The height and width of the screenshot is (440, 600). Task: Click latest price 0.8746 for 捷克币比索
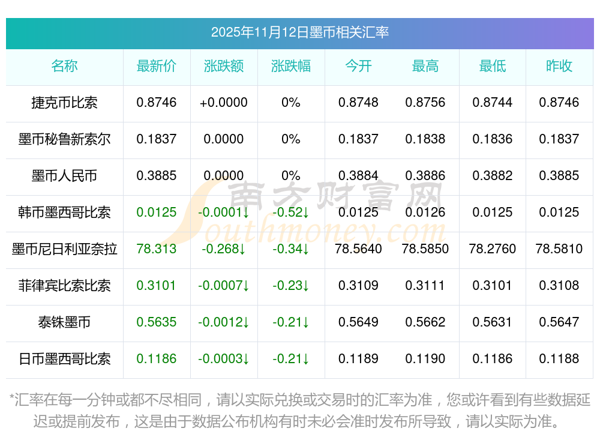coord(157,102)
